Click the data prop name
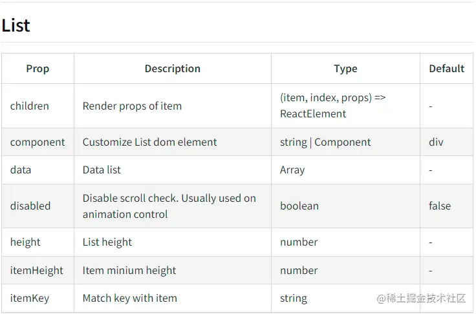Viewport: 476px width, 314px height. point(21,170)
